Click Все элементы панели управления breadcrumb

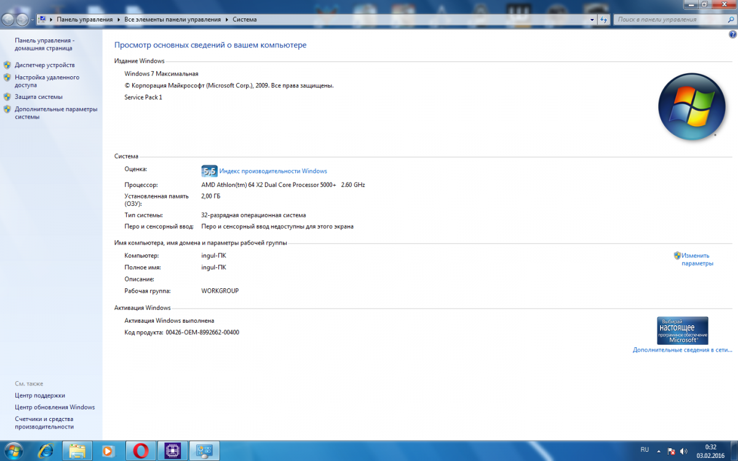click(x=172, y=20)
